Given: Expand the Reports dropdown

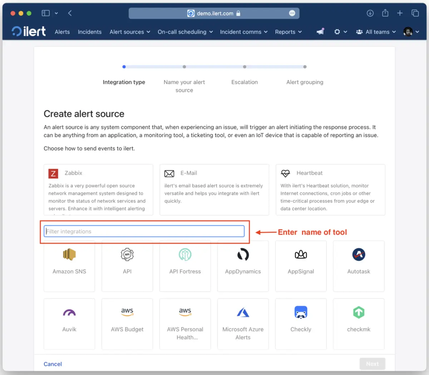Looking at the screenshot, I should point(289,32).
